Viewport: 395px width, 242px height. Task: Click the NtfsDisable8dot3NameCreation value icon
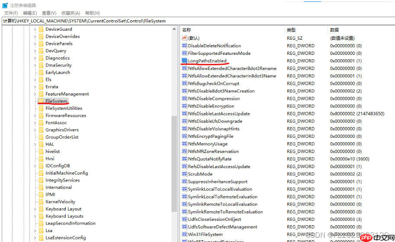click(184, 91)
